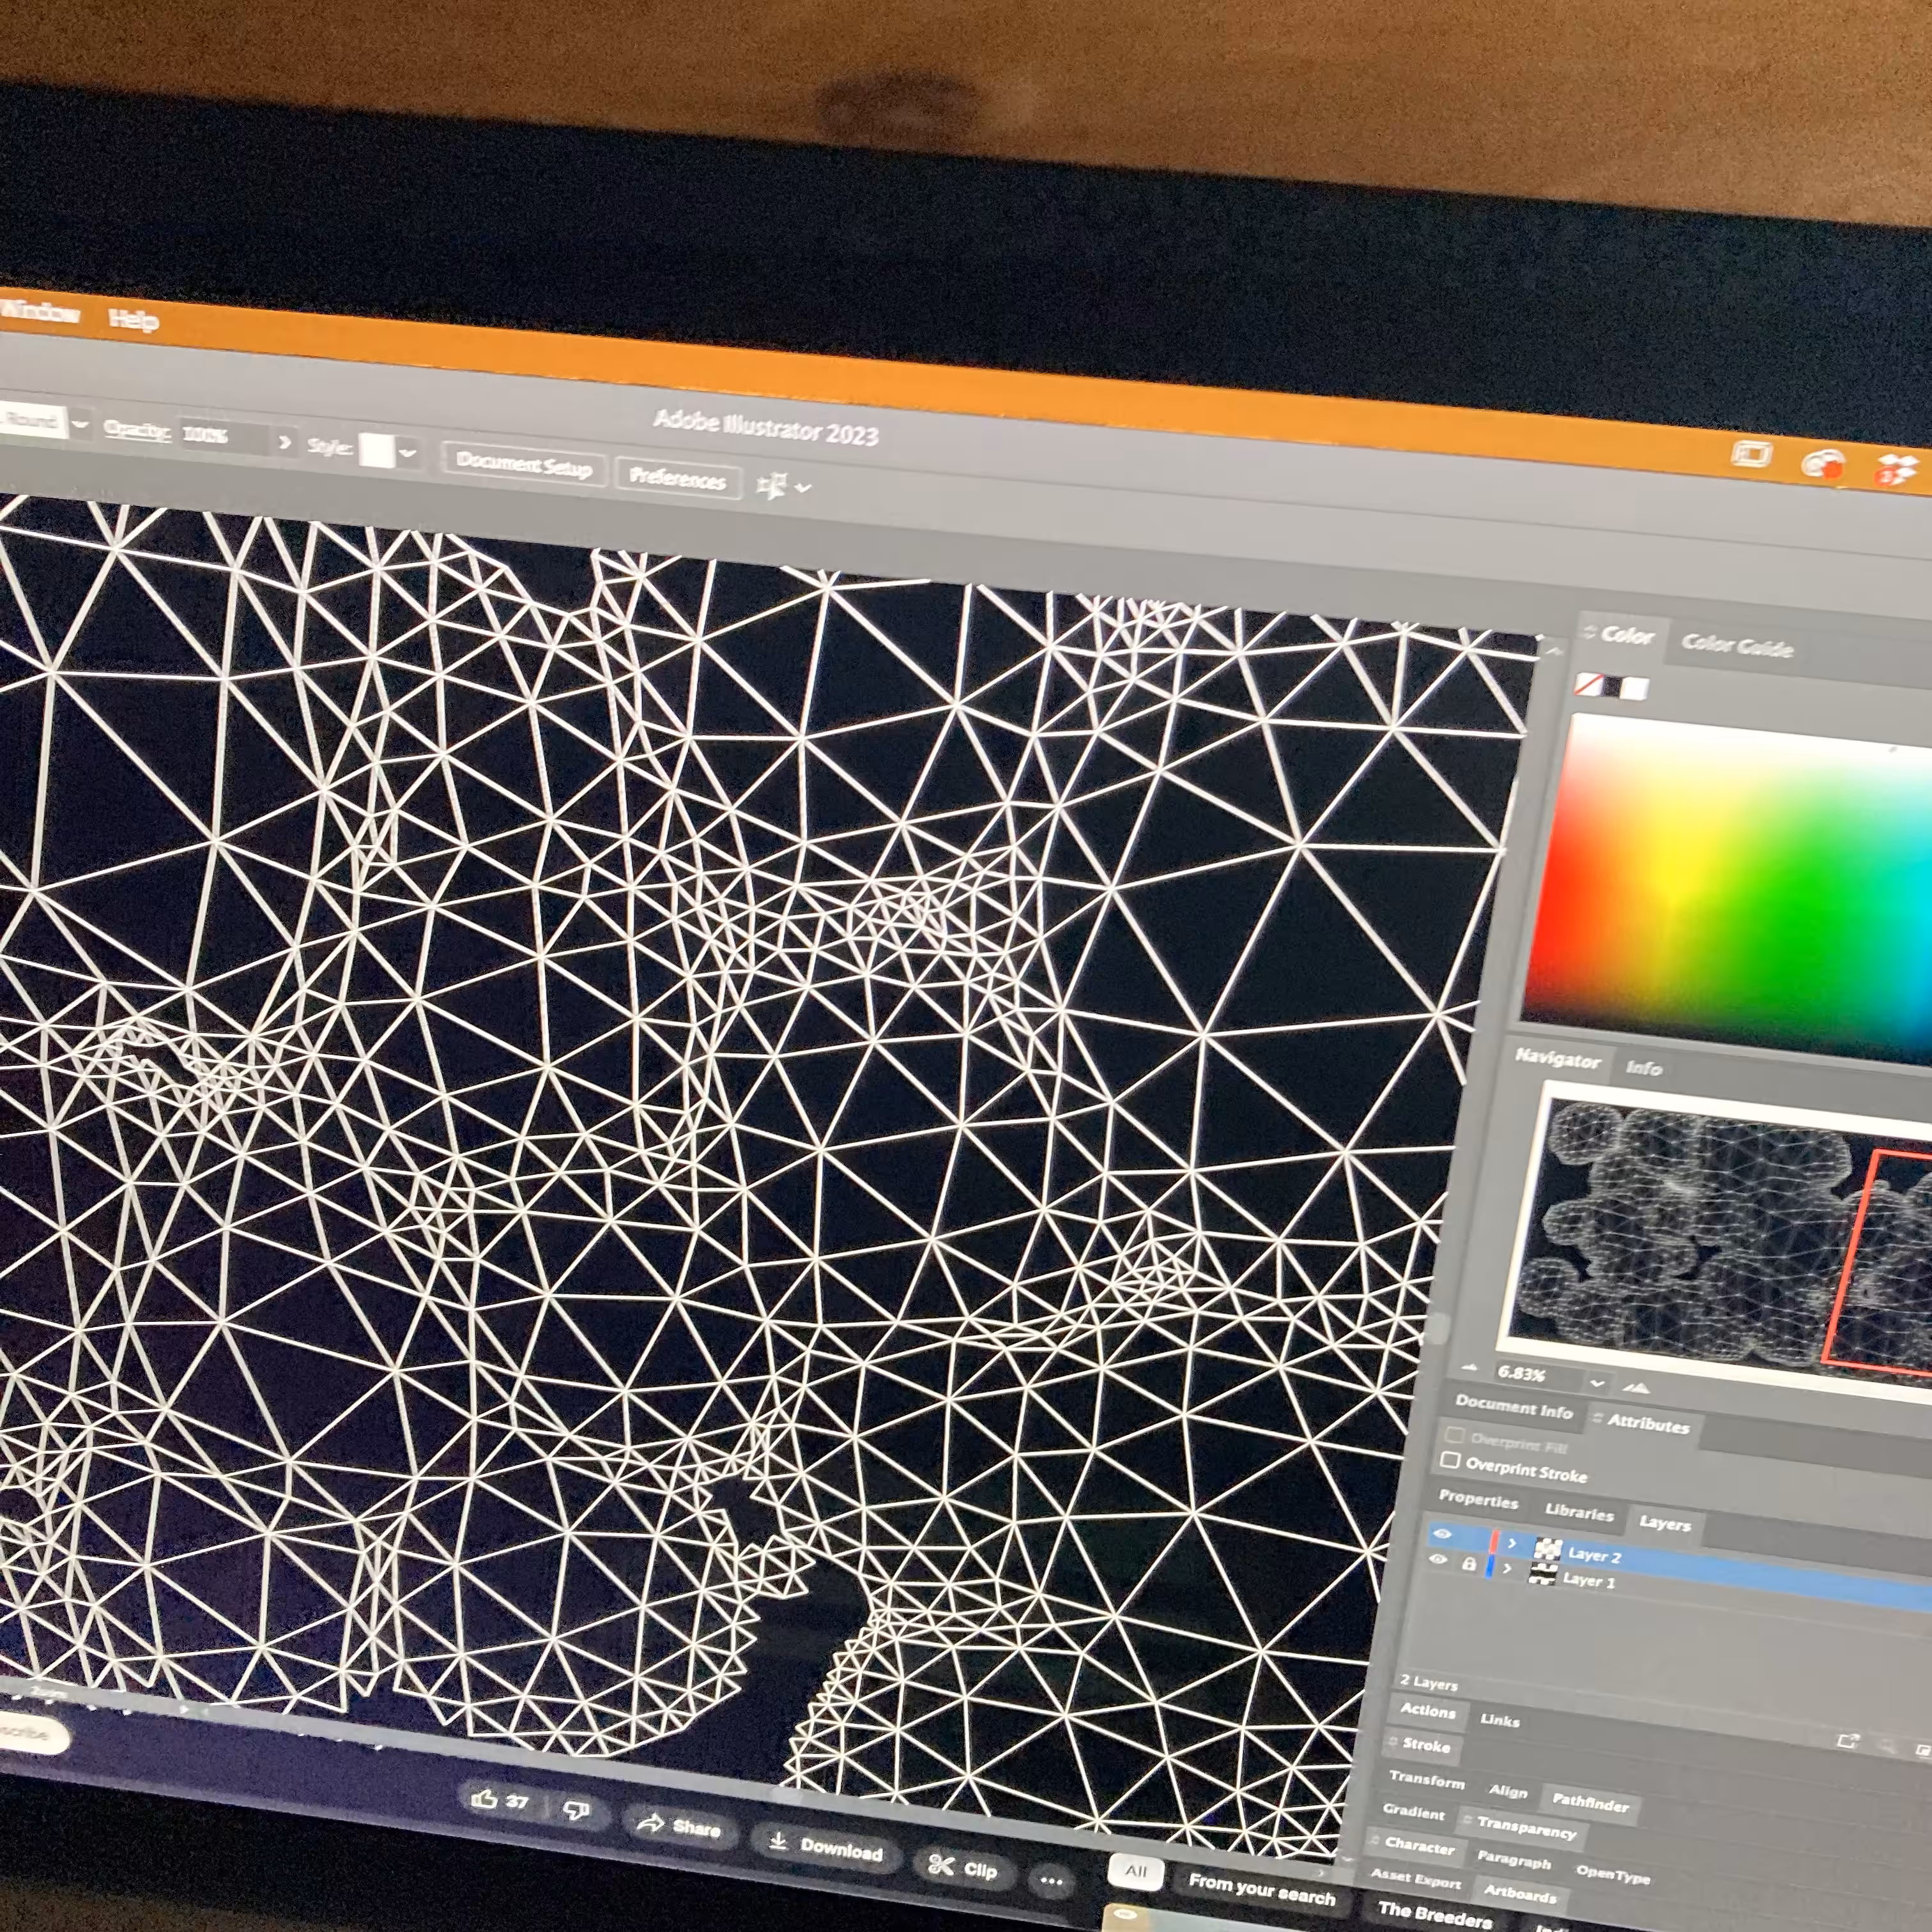This screenshot has width=1932, height=1932.
Task: Open the Window menu
Action: 40,312
